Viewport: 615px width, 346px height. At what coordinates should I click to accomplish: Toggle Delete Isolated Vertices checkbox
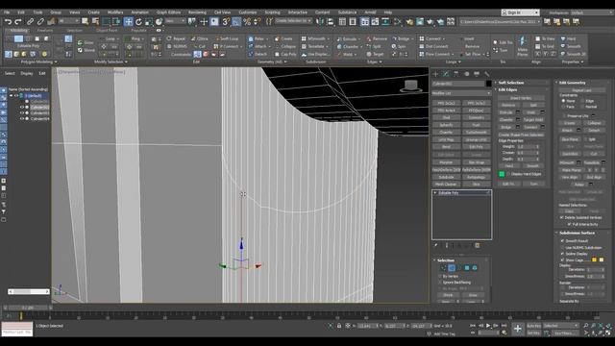(561, 217)
